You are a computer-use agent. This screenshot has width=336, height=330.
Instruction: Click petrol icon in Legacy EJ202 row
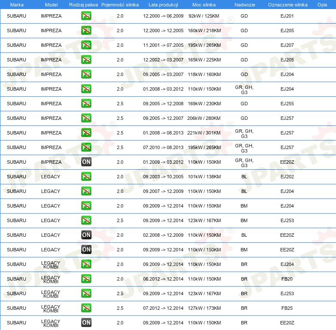click(86, 177)
